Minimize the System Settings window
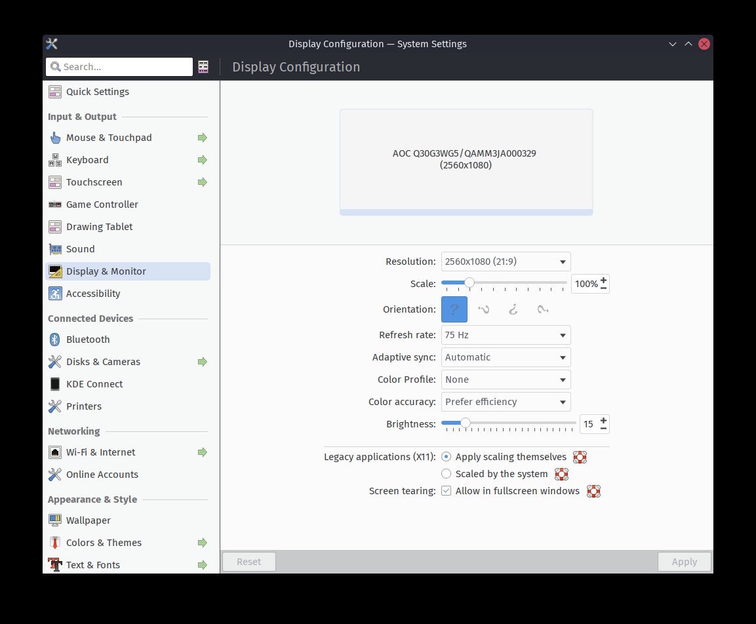The height and width of the screenshot is (624, 756). 673,44
